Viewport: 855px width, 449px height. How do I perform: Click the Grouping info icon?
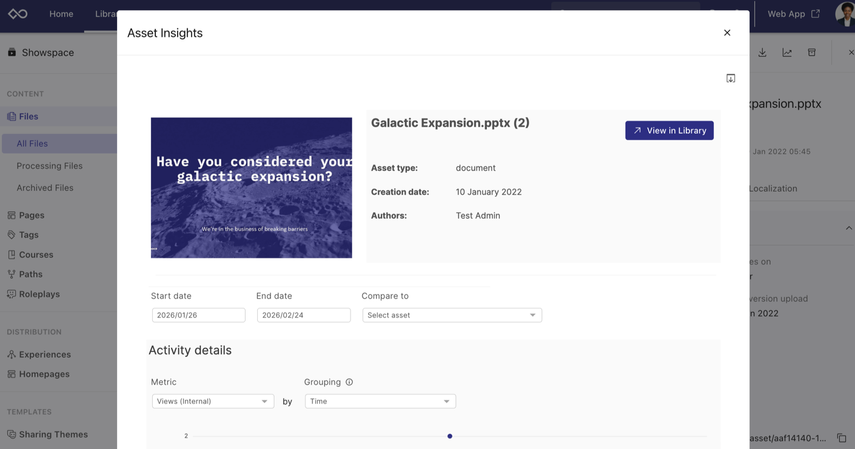[x=349, y=382]
